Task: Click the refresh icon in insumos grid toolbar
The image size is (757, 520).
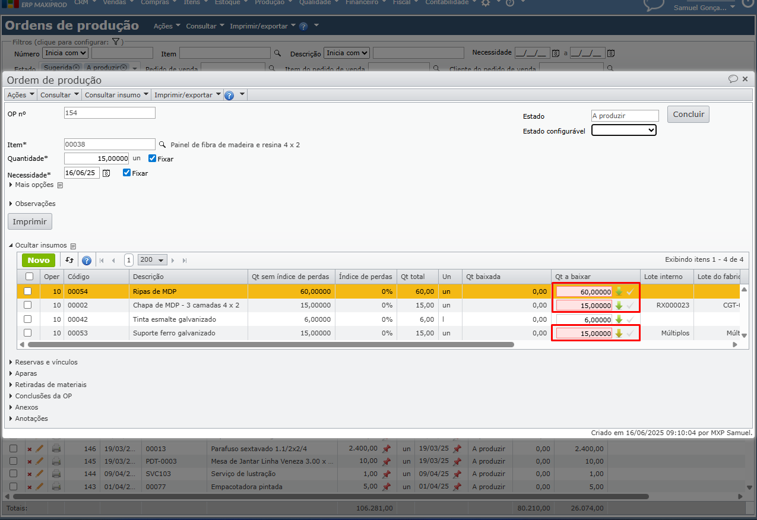Action: point(69,260)
